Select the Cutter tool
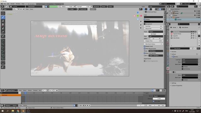Screen dimensions: 201x113 tap(3, 32)
